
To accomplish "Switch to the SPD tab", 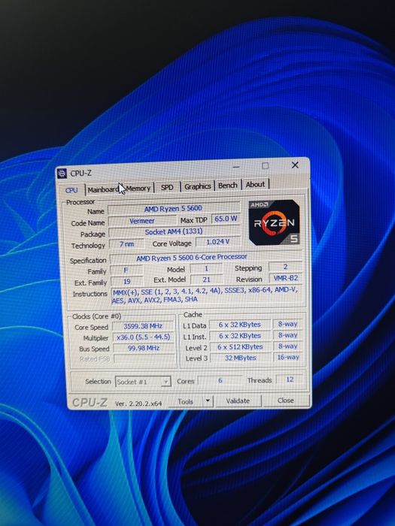I will pyautogui.click(x=167, y=187).
